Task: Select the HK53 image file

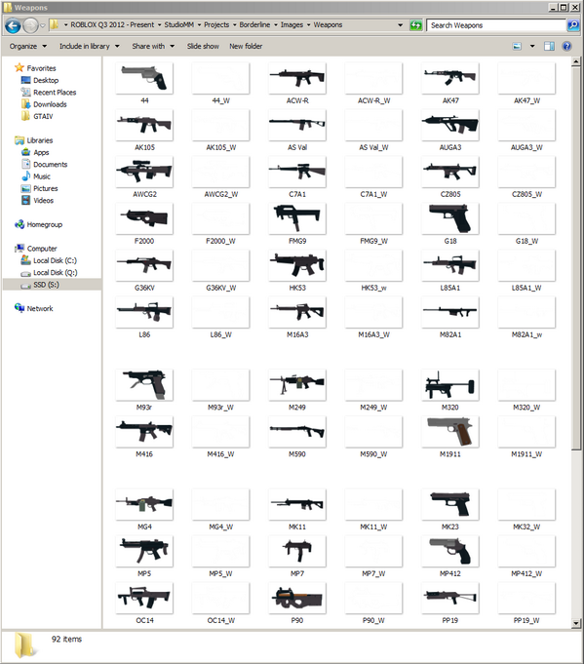Action: [297, 265]
